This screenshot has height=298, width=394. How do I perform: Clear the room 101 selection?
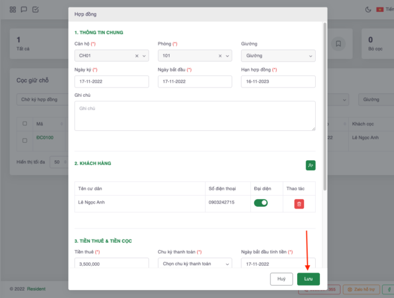[220, 56]
